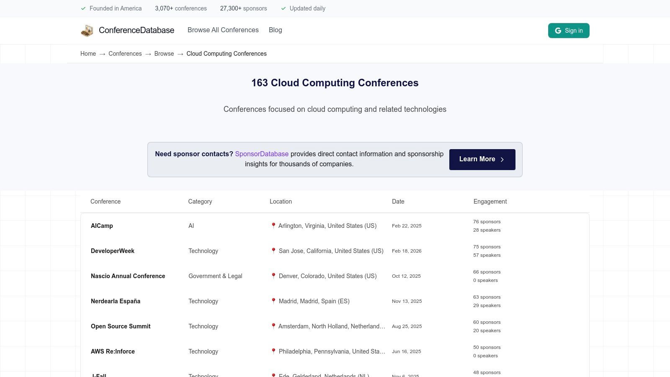Click Arlington, Virginia, United States location
This screenshot has height=377, width=670.
click(x=327, y=226)
